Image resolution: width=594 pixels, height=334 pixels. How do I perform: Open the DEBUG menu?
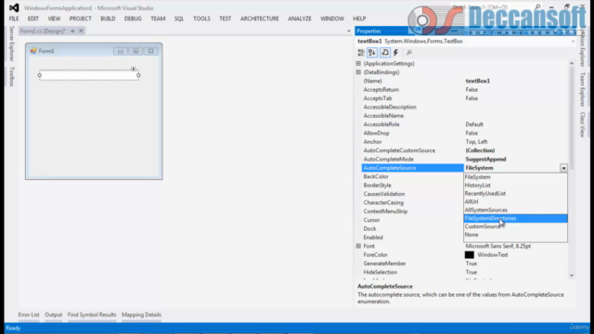point(133,19)
